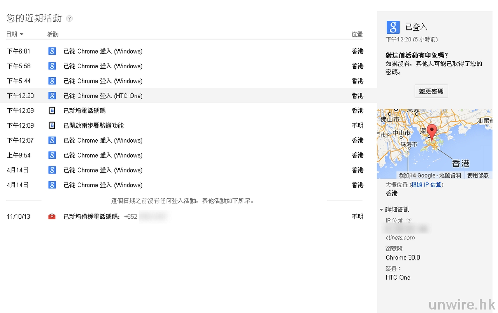
Task: Click phone lock icon for 已新增電話號碼
Action: tap(52, 111)
